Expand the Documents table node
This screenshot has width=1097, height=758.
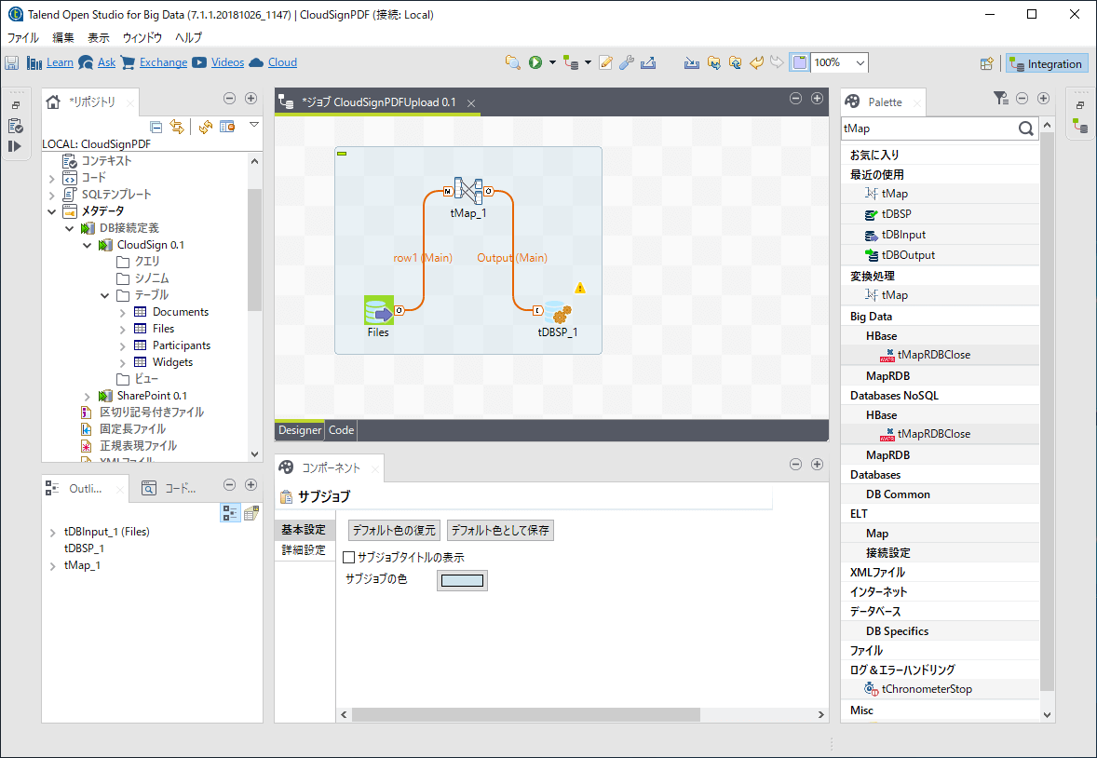pos(123,312)
